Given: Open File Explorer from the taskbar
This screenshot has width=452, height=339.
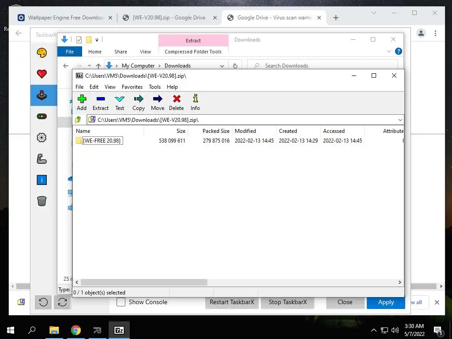Looking at the screenshot, I should tap(54, 330).
